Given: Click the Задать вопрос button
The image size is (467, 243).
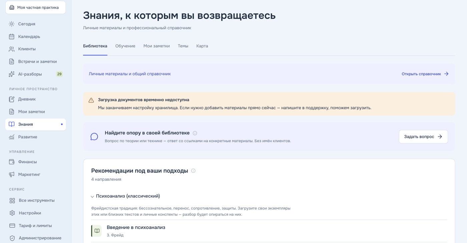Looking at the screenshot, I should click(x=423, y=137).
